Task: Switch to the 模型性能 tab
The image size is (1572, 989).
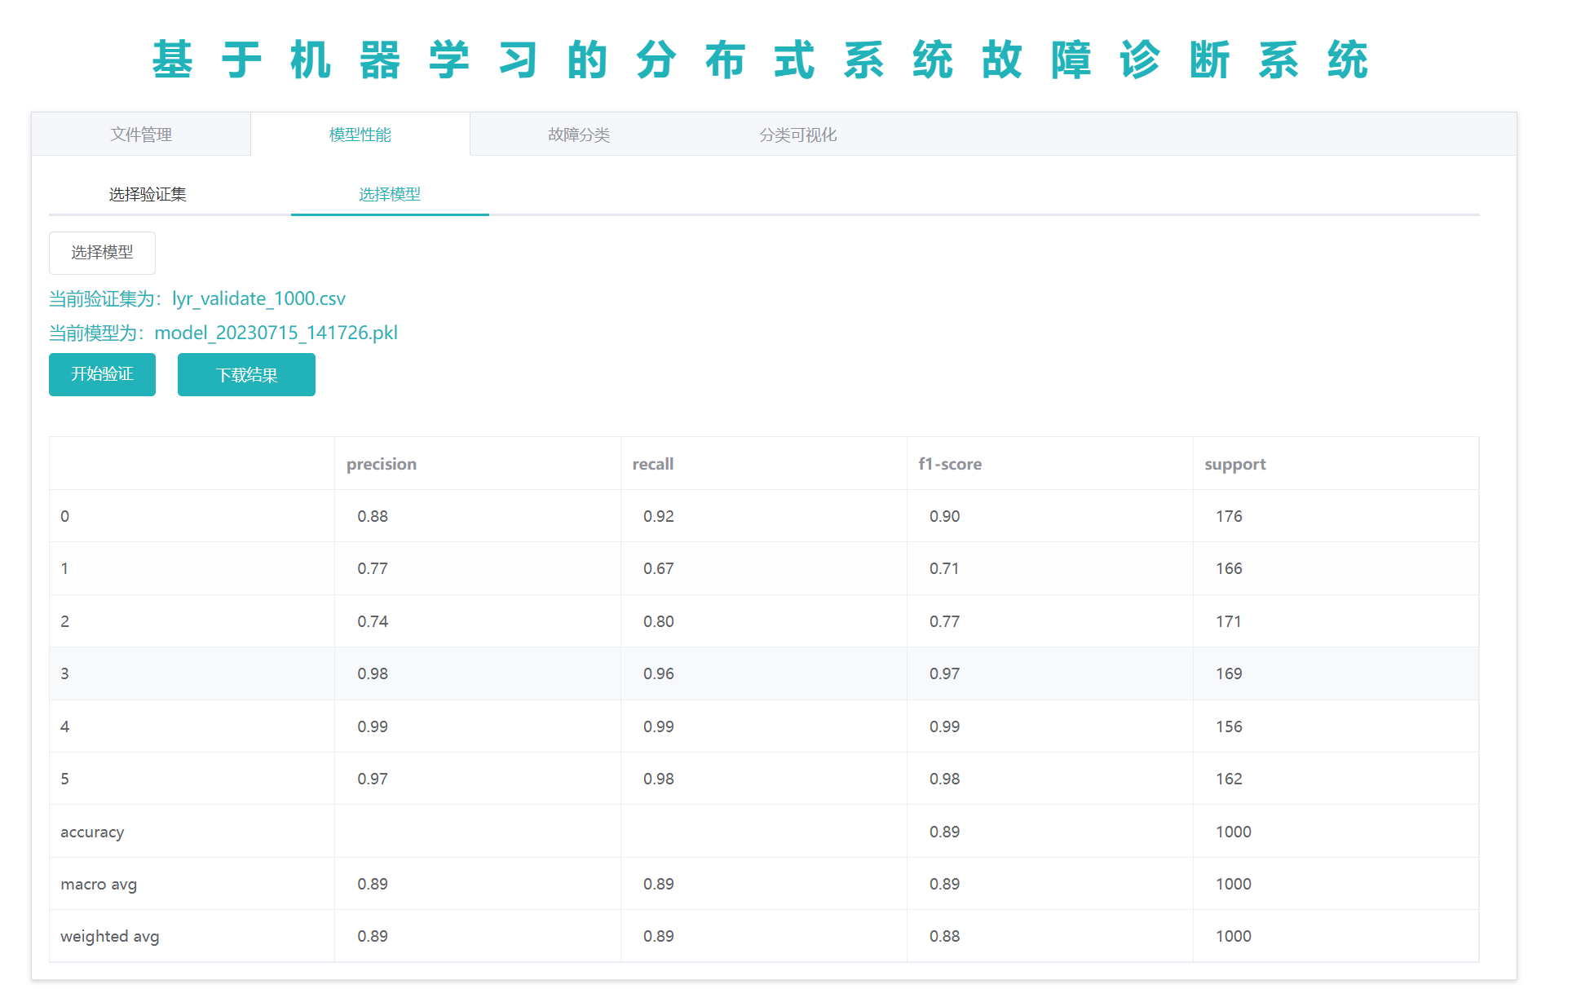Action: pyautogui.click(x=360, y=135)
